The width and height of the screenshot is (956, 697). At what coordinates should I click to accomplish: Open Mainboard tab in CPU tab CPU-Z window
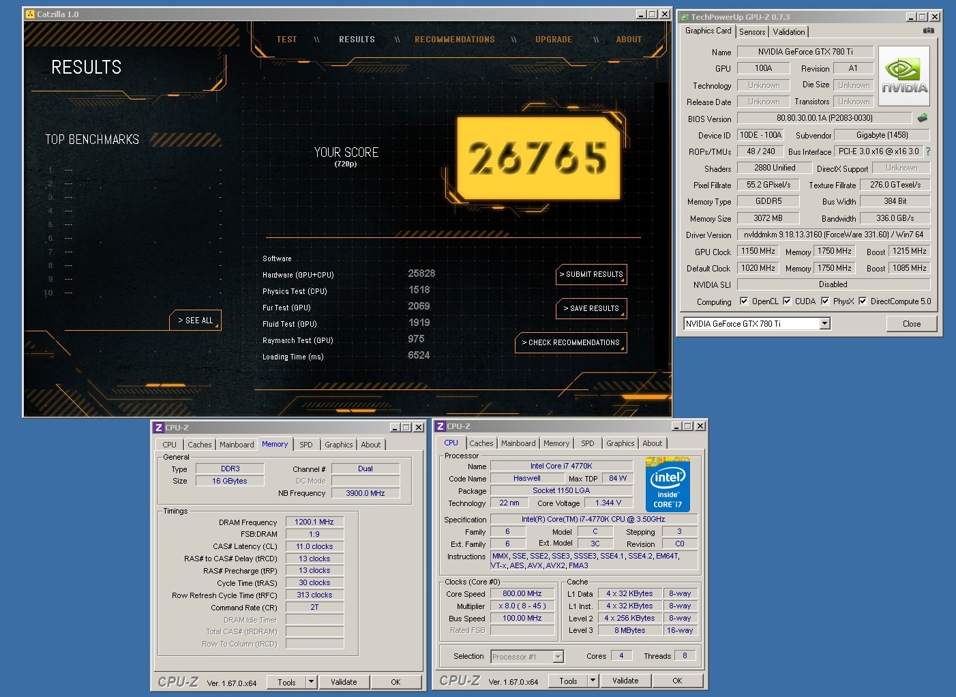tap(518, 443)
